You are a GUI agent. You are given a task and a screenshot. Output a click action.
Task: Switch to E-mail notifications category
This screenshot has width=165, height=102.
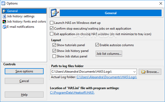tap(20, 27)
